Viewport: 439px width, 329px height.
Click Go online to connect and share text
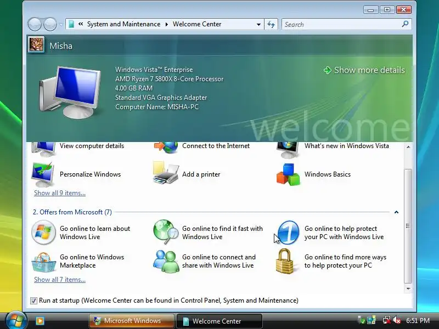click(218, 261)
